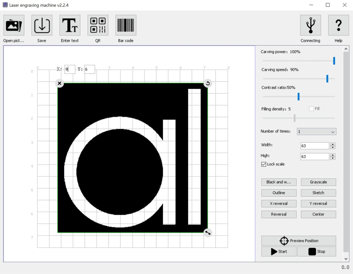Delete the image with the X handle
This screenshot has height=274, width=353.
(60, 83)
